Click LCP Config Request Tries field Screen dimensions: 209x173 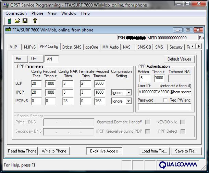[x=36, y=83]
